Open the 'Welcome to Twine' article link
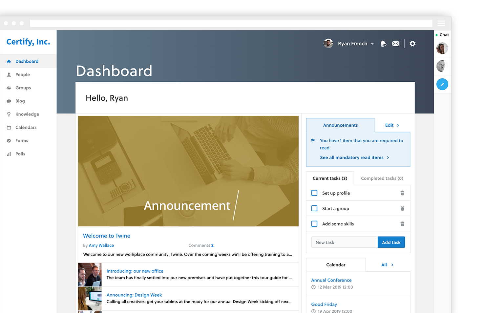The width and height of the screenshot is (484, 313). pyautogui.click(x=107, y=236)
